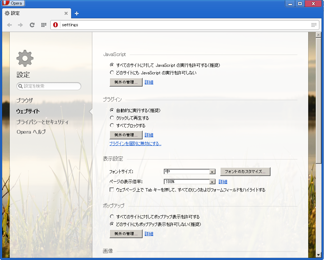Open 詳細 link under ポップアップ
This screenshot has height=260, width=324.
[149, 234]
